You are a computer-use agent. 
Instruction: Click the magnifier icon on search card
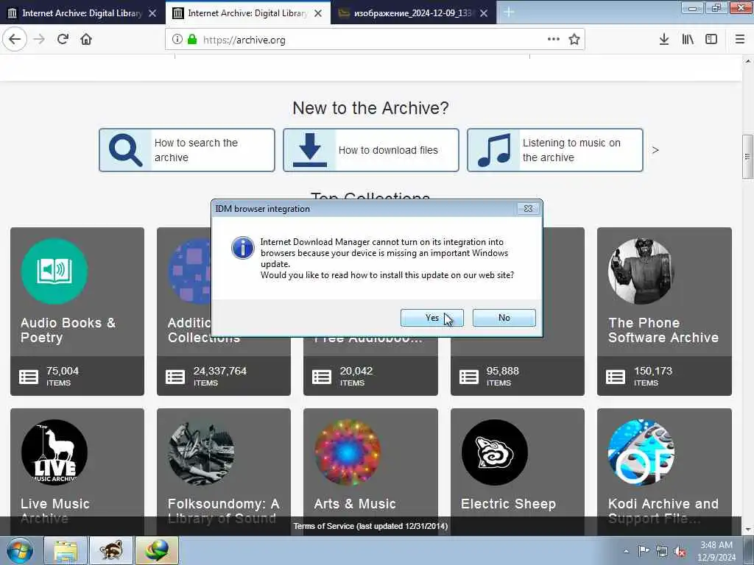(x=125, y=150)
